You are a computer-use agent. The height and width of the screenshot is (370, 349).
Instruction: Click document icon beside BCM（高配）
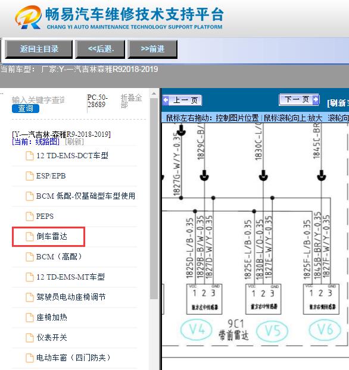point(30,257)
